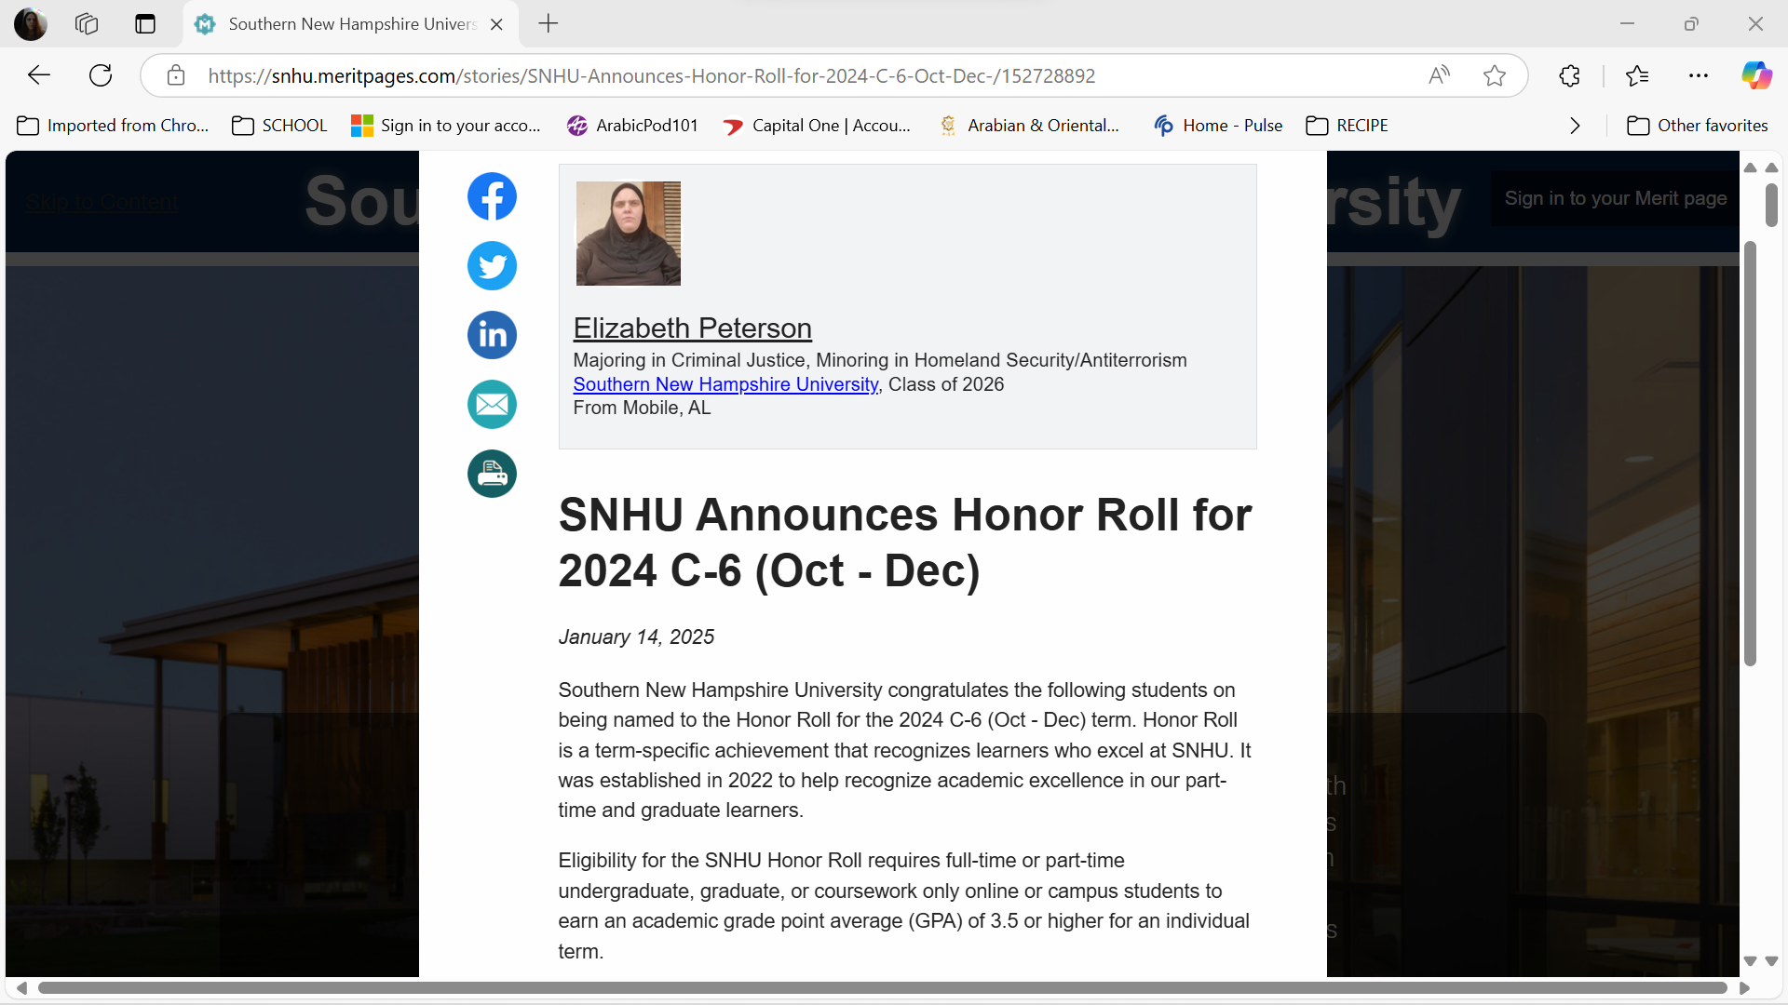The width and height of the screenshot is (1788, 1005).
Task: Click the print page icon
Action: [492, 474]
